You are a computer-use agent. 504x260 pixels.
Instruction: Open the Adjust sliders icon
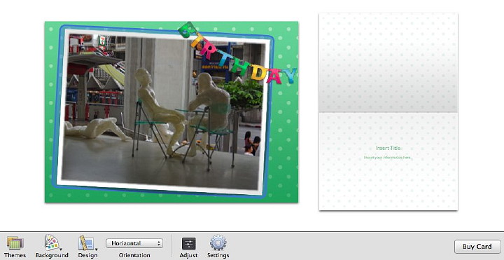tap(188, 244)
